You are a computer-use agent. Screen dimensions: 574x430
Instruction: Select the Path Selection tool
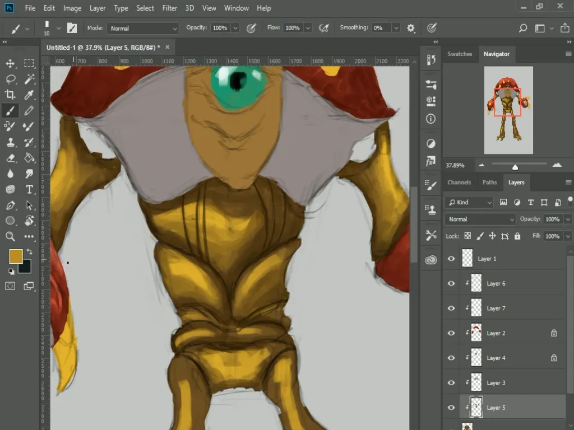29,205
